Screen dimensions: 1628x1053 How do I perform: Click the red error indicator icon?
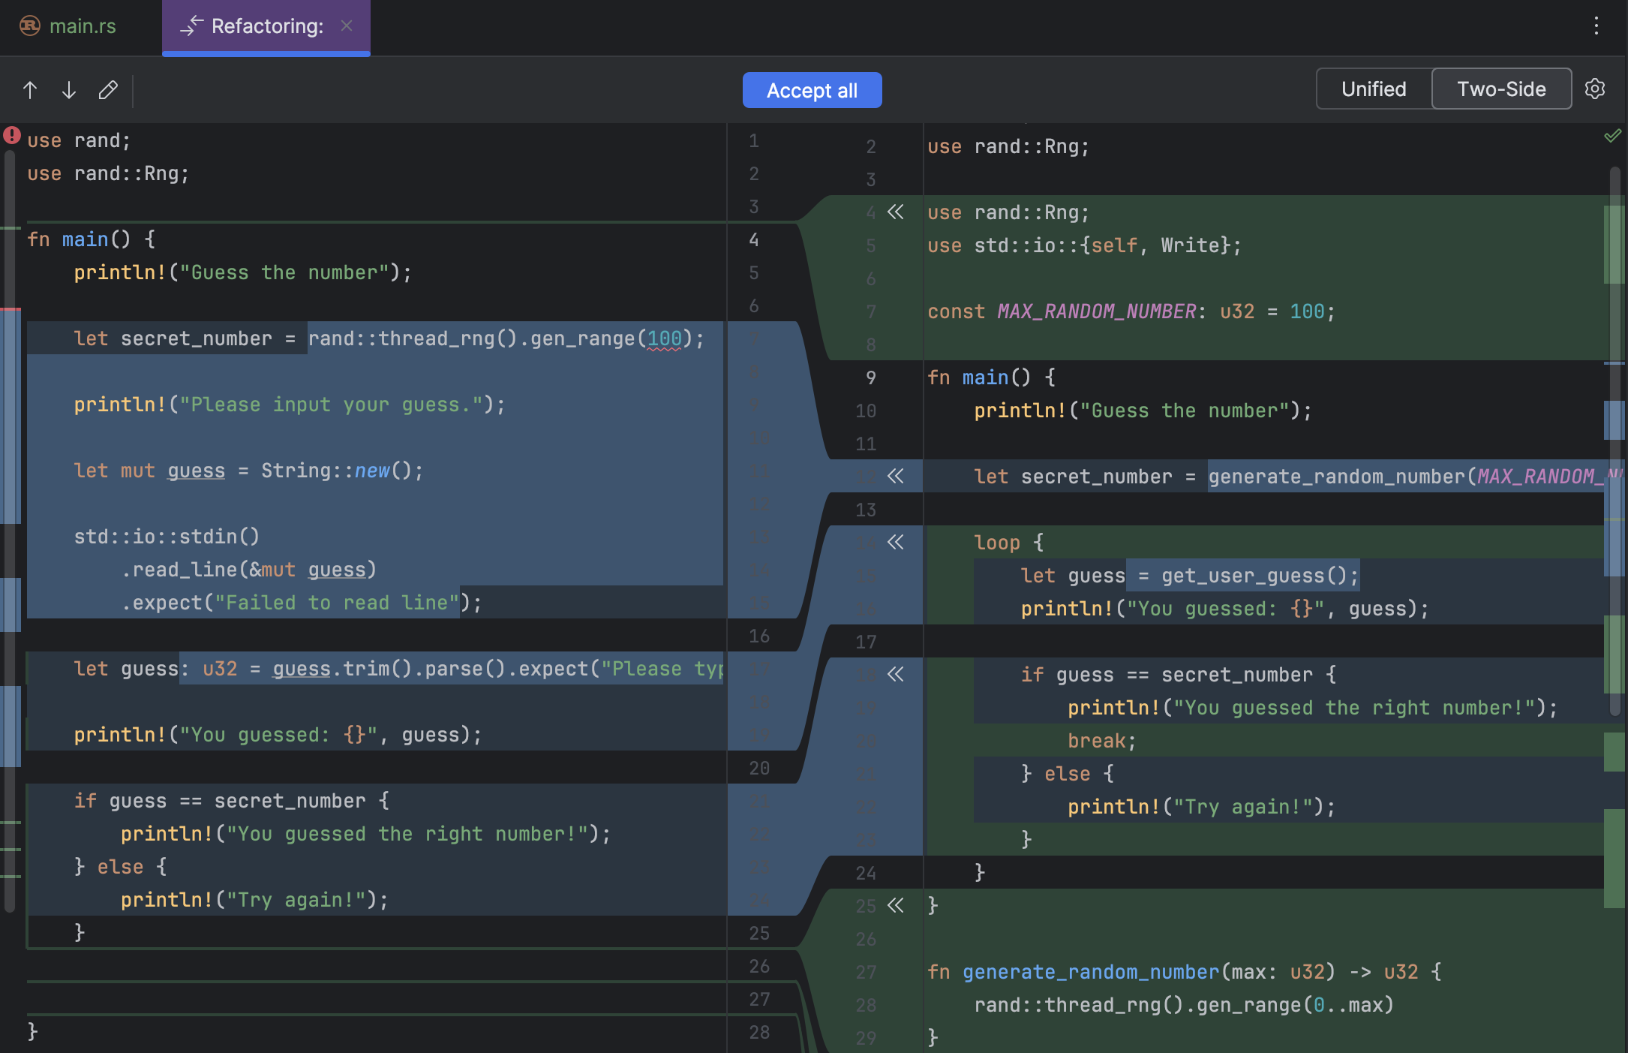point(12,136)
